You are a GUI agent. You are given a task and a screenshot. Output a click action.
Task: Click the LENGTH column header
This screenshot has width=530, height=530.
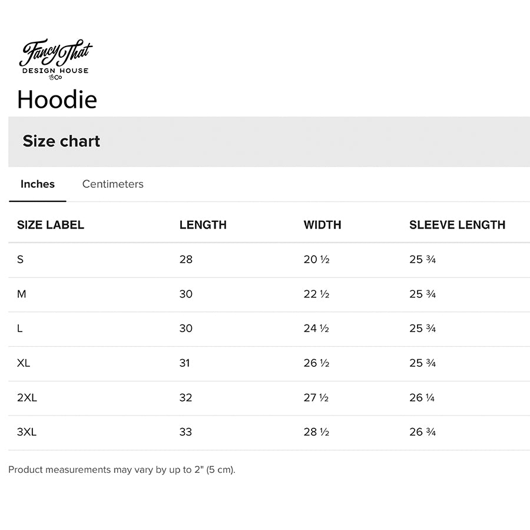(203, 225)
